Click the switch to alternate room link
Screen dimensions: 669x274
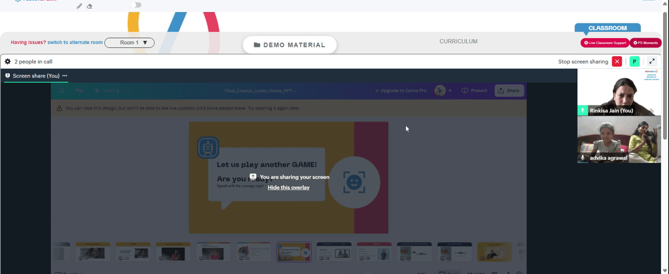pyautogui.click(x=75, y=43)
